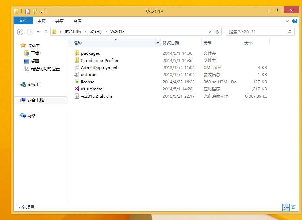Click 这台电脑 in the address breadcrumb
Screen dimensions: 302x220
coord(73,32)
